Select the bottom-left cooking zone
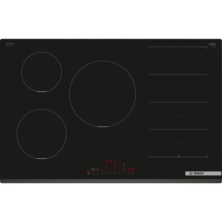The width and height of the screenshot is (222, 222). pyautogui.click(x=41, y=134)
